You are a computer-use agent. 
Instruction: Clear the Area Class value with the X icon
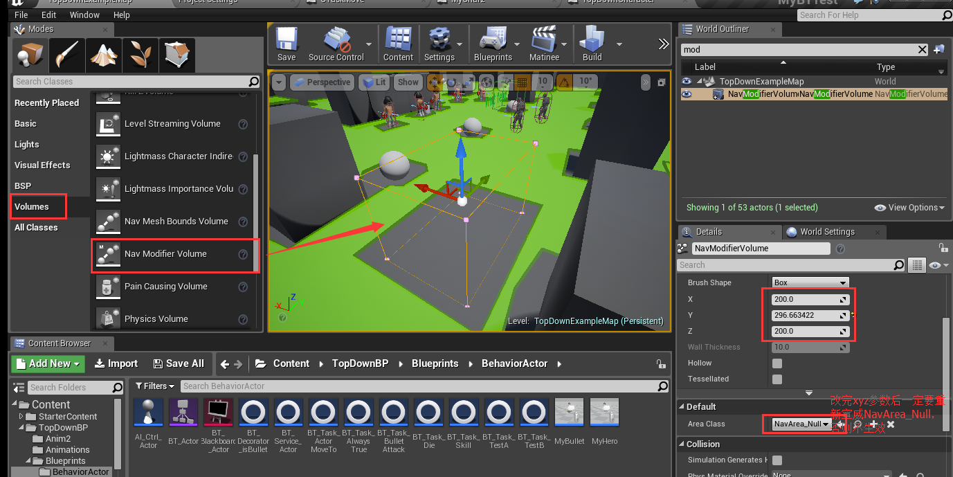click(x=891, y=424)
